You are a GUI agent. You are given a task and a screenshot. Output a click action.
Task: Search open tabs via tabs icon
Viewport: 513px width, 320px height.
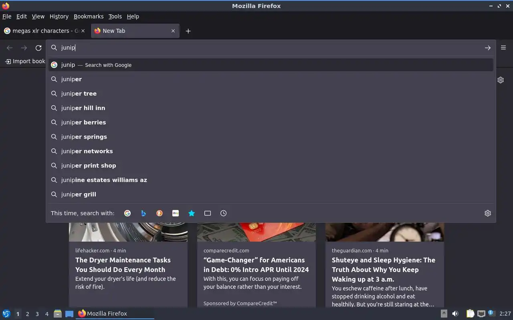coord(208,213)
